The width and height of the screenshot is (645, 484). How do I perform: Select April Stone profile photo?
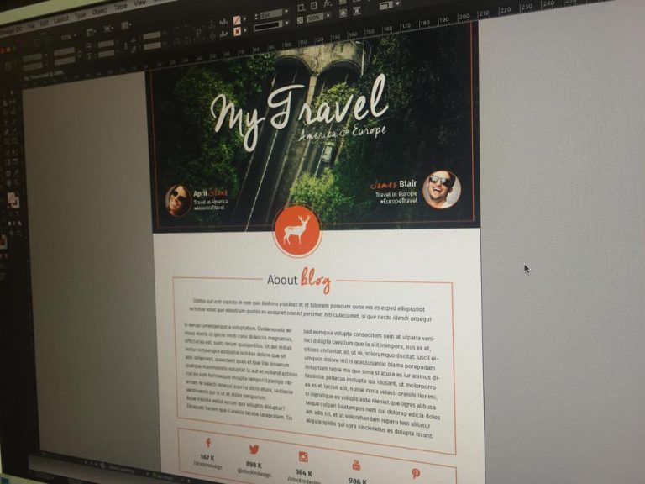[178, 201]
